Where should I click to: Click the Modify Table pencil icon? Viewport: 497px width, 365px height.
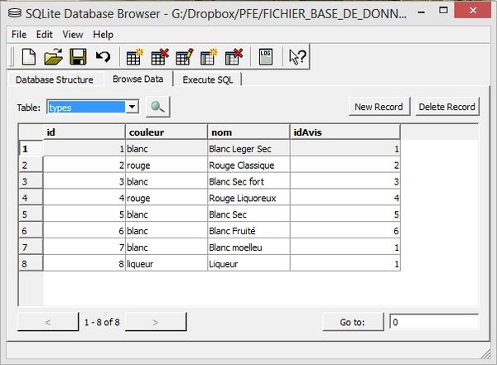184,56
